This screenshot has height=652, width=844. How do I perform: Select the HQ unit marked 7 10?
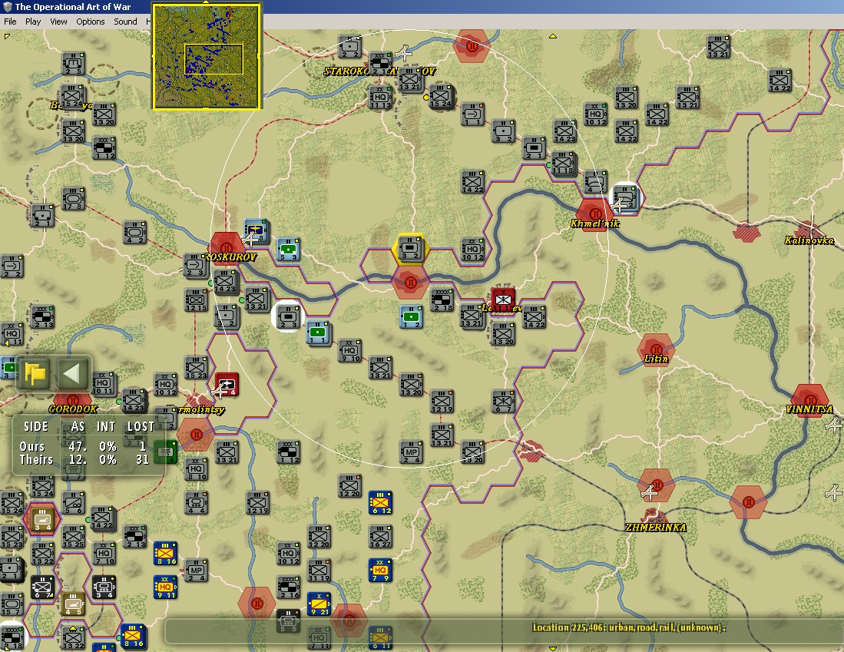coord(104,553)
